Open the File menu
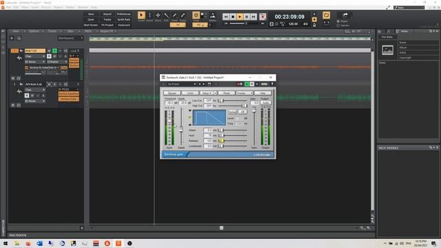Viewport: 441px width, 248px height. (x=8, y=8)
